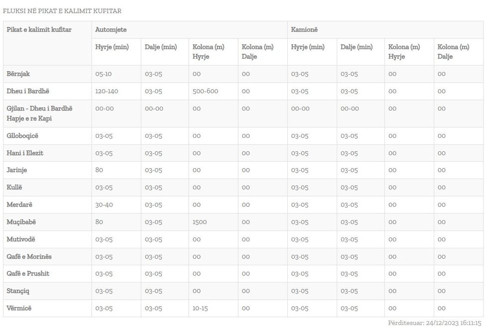Click the Qafë e Morinës row label
Screen dimensions: 488x332
(29, 257)
